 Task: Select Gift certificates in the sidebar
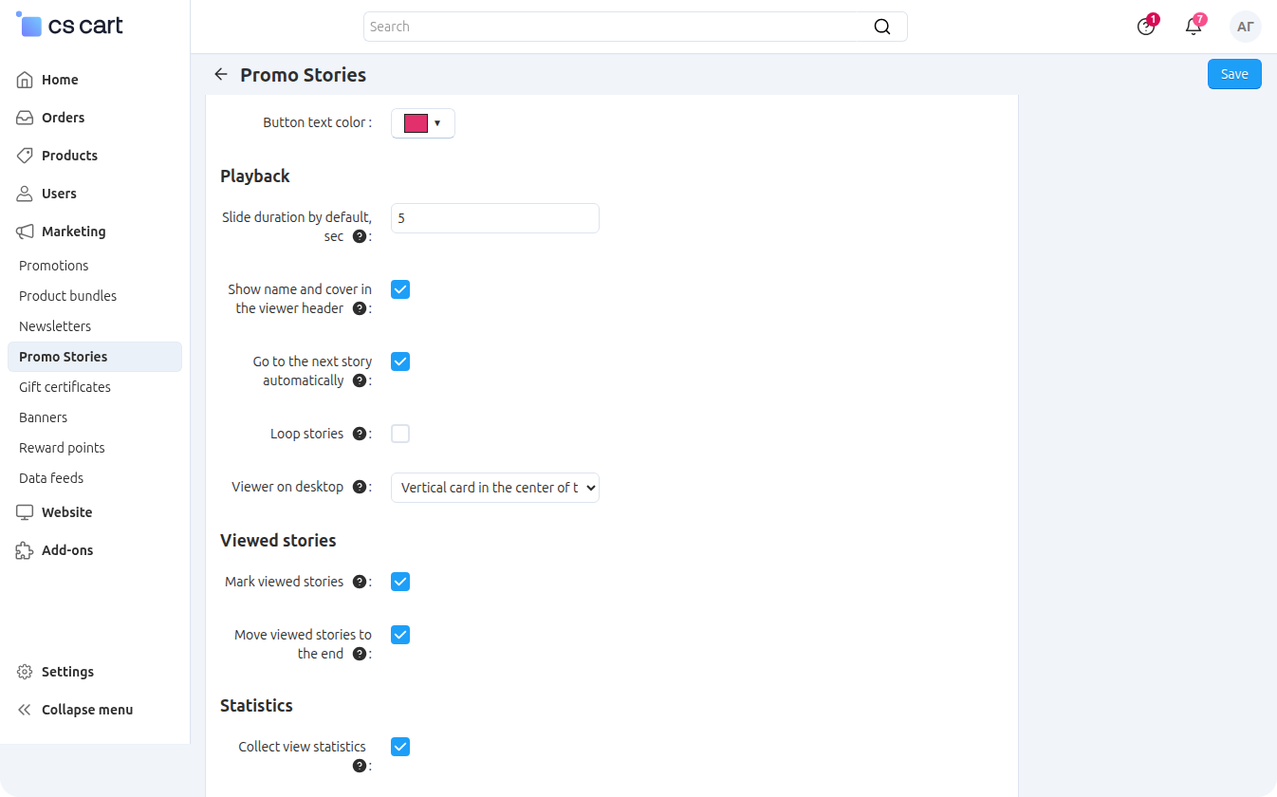[x=65, y=387]
